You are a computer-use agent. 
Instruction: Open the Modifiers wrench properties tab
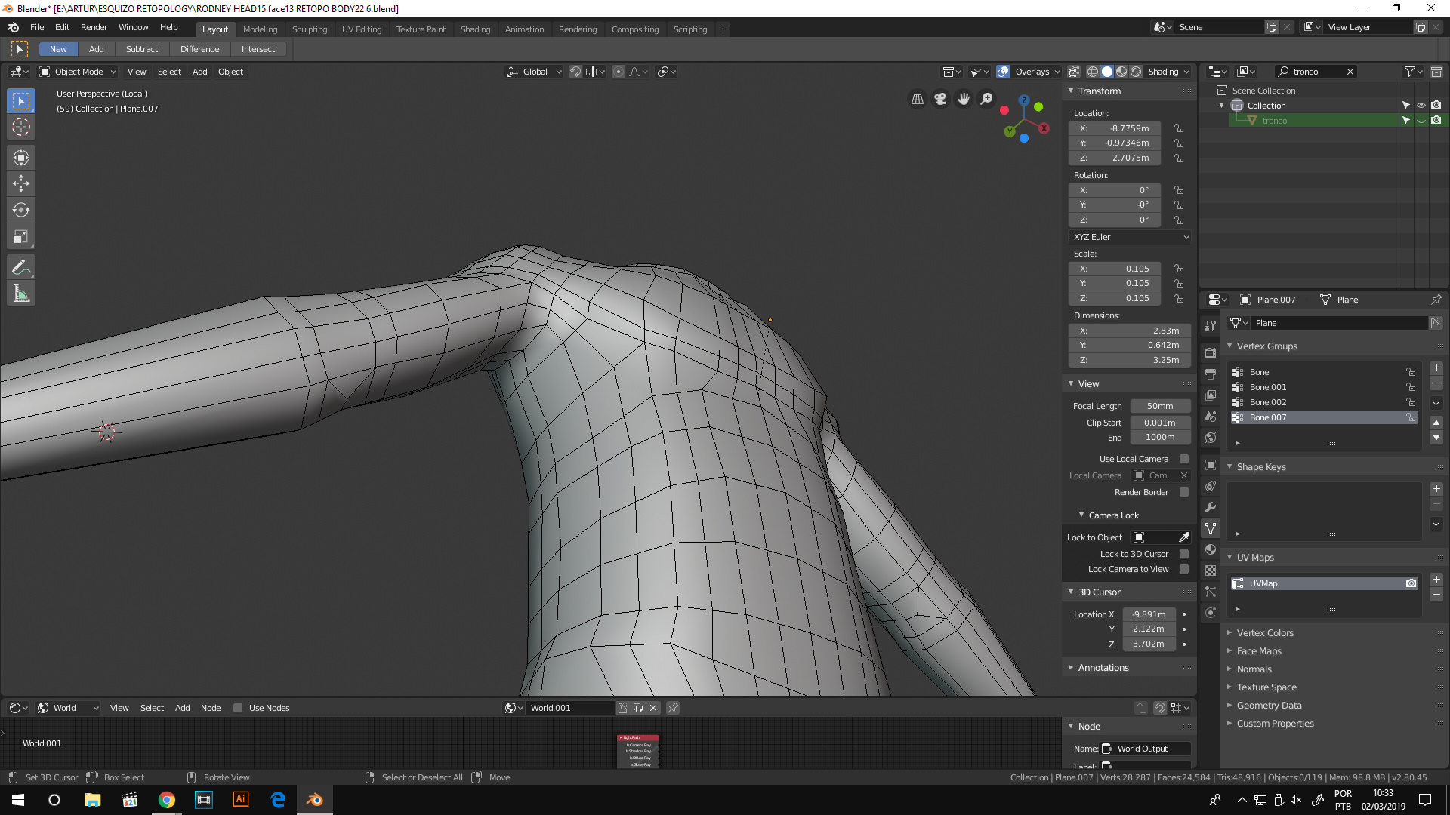[x=1211, y=507]
